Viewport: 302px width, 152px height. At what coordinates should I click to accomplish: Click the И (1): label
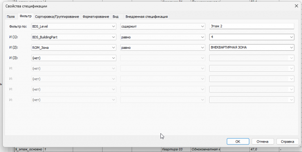[x=13, y=37]
